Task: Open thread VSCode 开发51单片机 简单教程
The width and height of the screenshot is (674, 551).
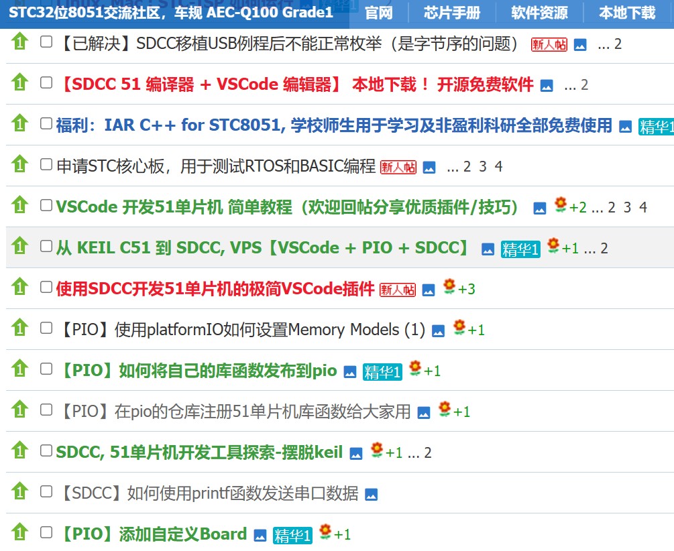Action: click(x=287, y=207)
